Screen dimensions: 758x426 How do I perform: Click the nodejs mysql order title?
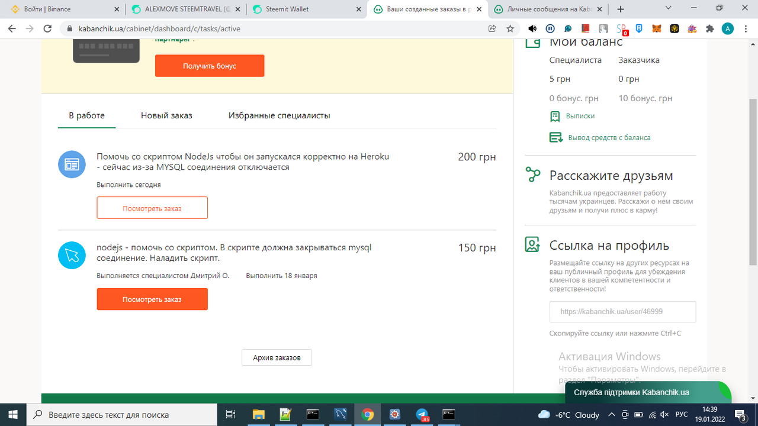tap(234, 253)
